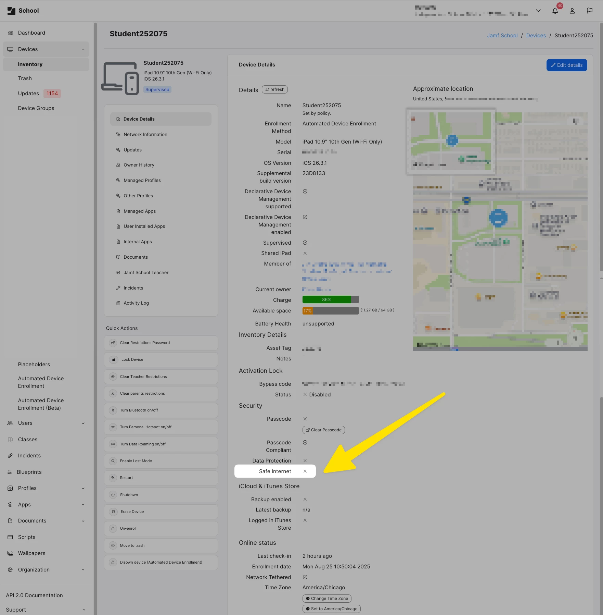Viewport: 603px width, 615px height.
Task: Click the Erase Device trash icon
Action: 113,512
